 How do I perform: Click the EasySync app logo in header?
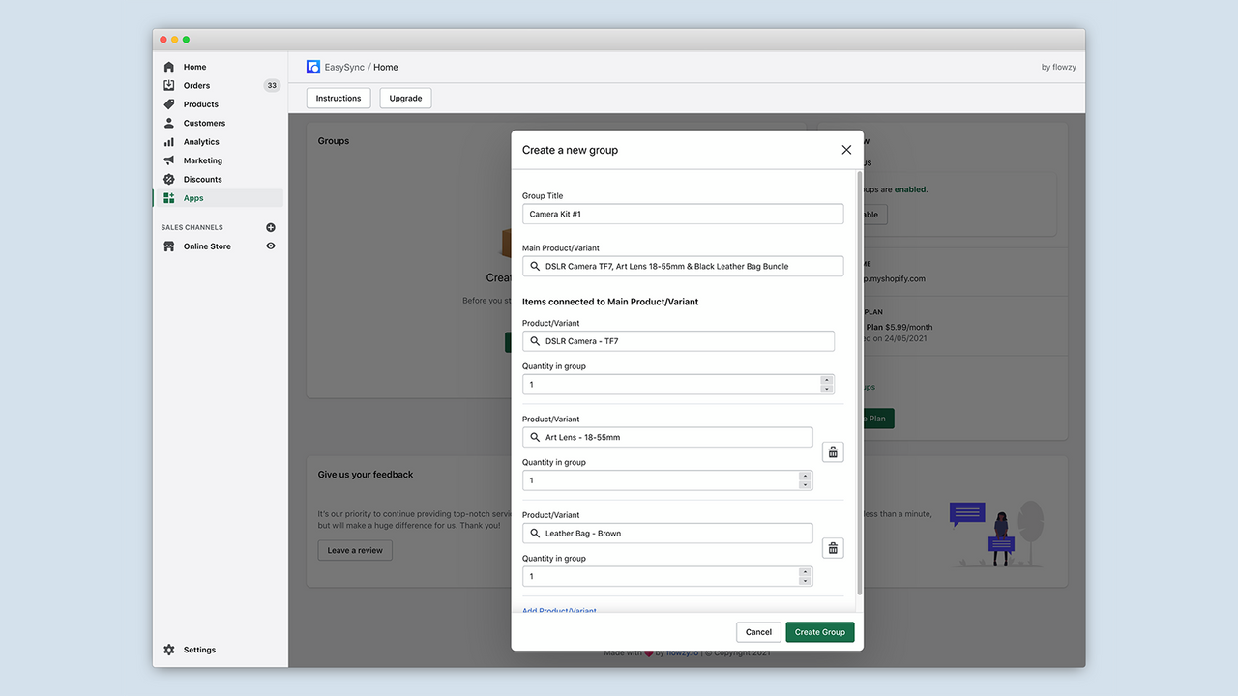(312, 66)
